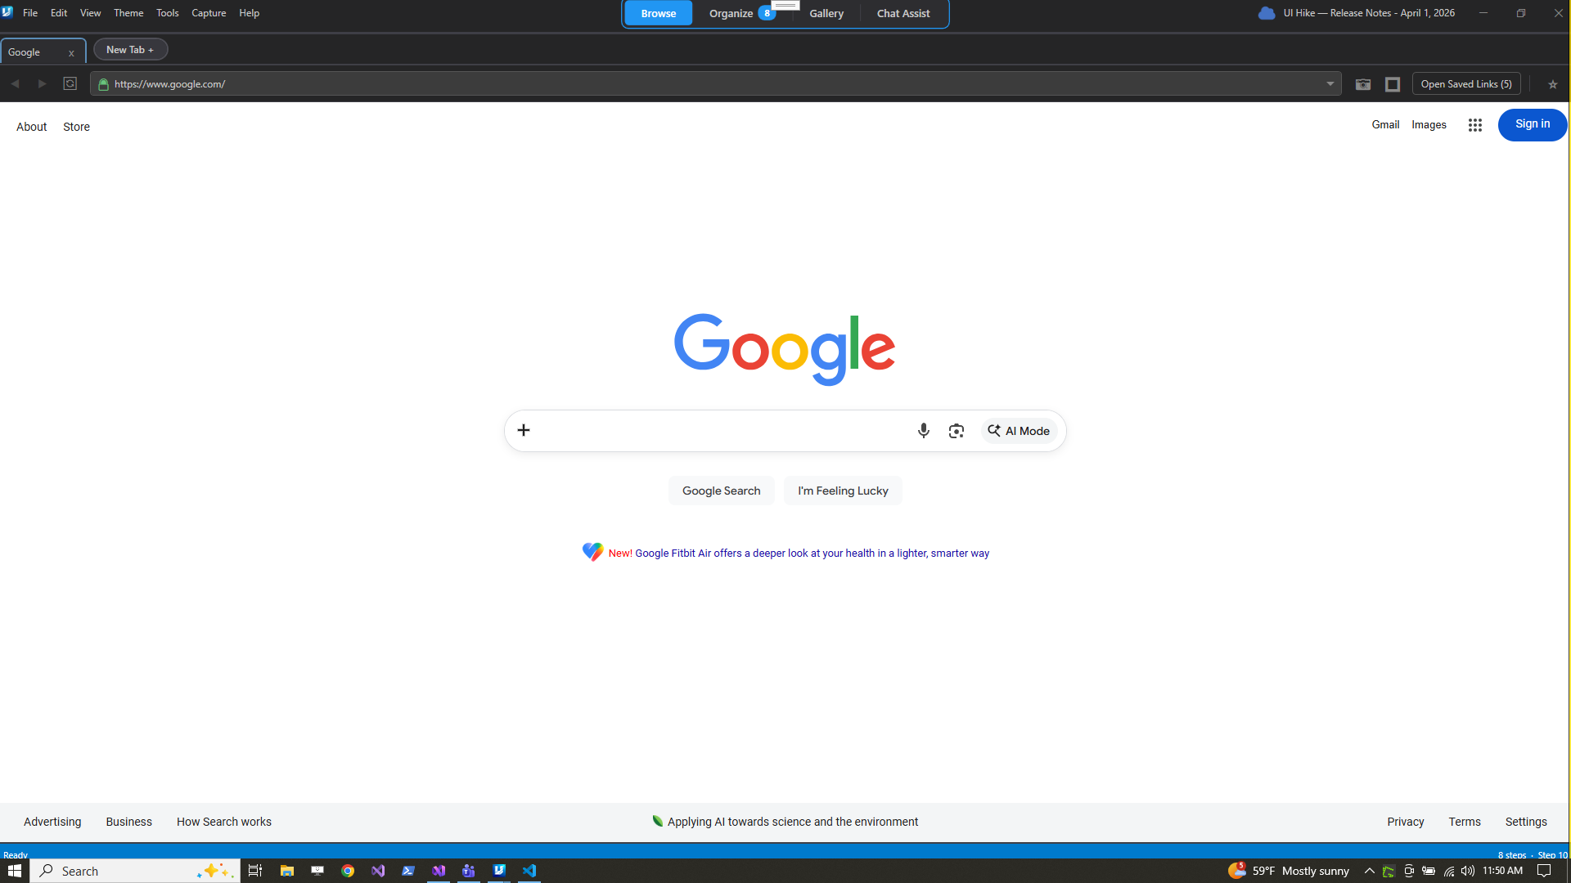1571x883 pixels.
Task: Refresh the page using the reload icon
Action: pyautogui.click(x=70, y=83)
